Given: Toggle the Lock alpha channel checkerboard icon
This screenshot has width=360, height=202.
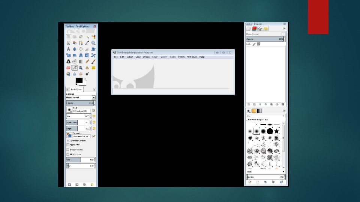Looking at the screenshot, I should tap(258, 44).
